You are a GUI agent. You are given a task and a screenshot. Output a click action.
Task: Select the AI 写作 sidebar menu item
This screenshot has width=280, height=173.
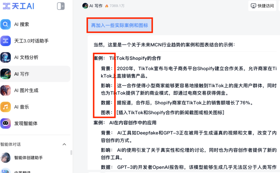[x=35, y=74]
